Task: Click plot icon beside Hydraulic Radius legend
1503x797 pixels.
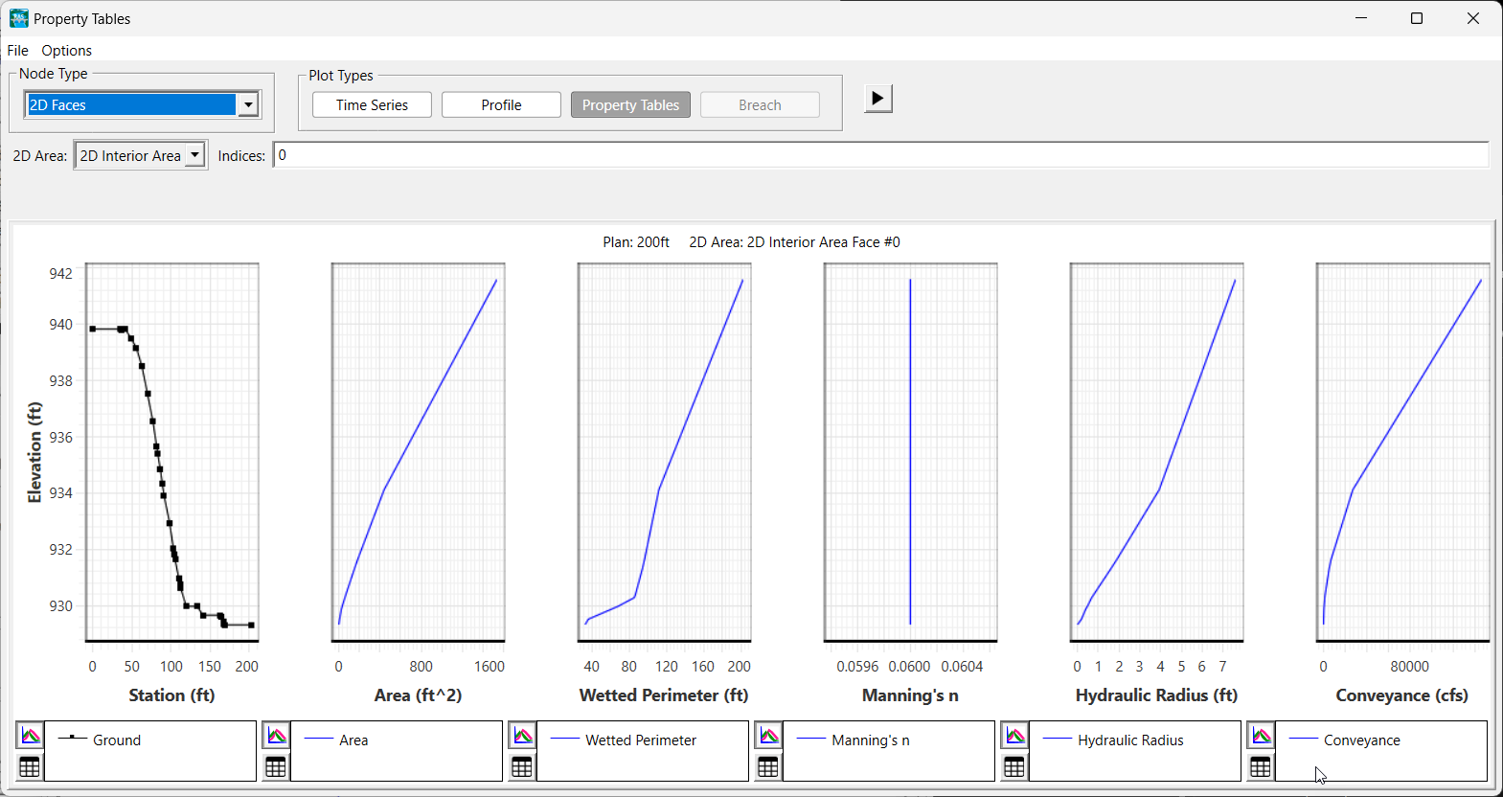Action: pos(1015,736)
